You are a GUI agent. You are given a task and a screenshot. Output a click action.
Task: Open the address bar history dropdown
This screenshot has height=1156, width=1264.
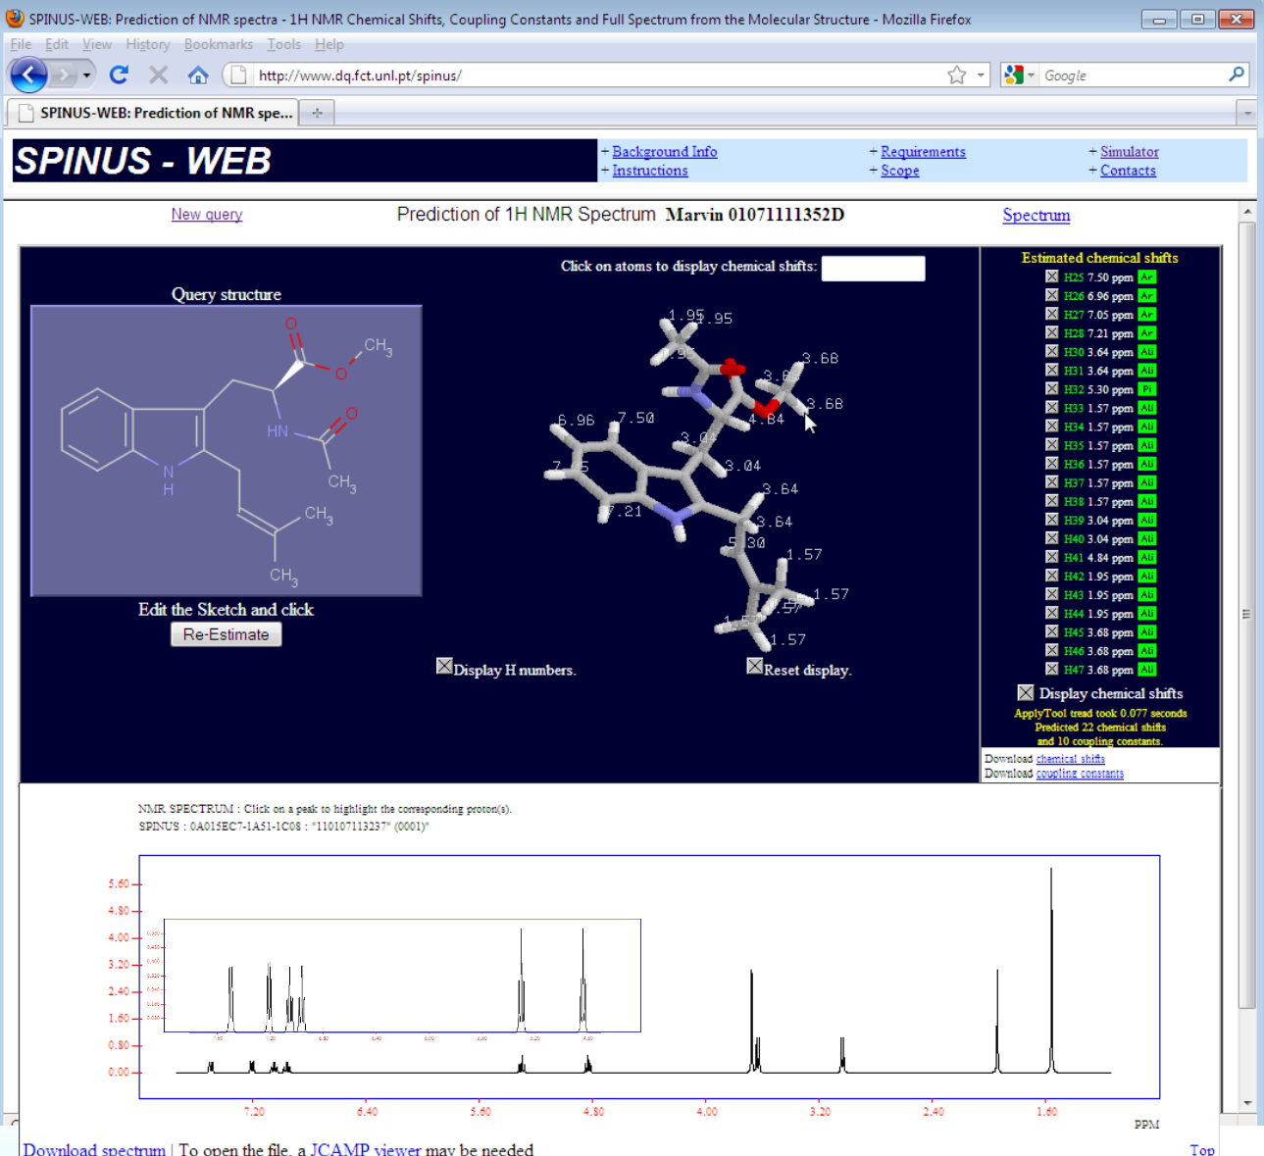[x=981, y=75]
